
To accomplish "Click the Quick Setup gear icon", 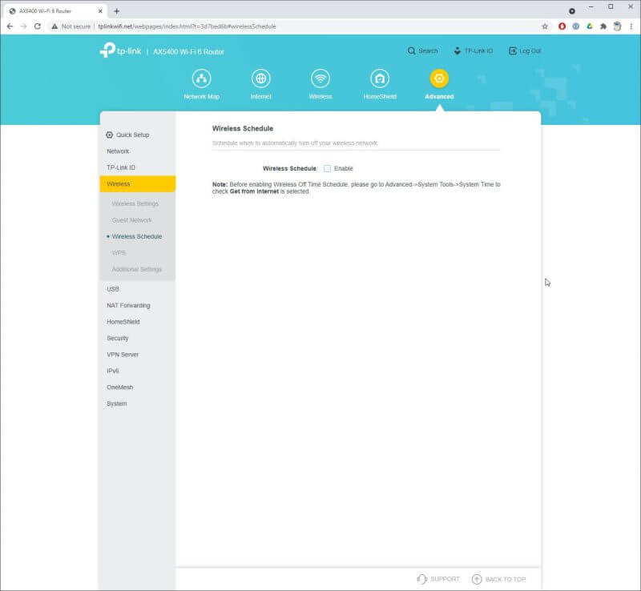I will click(109, 135).
